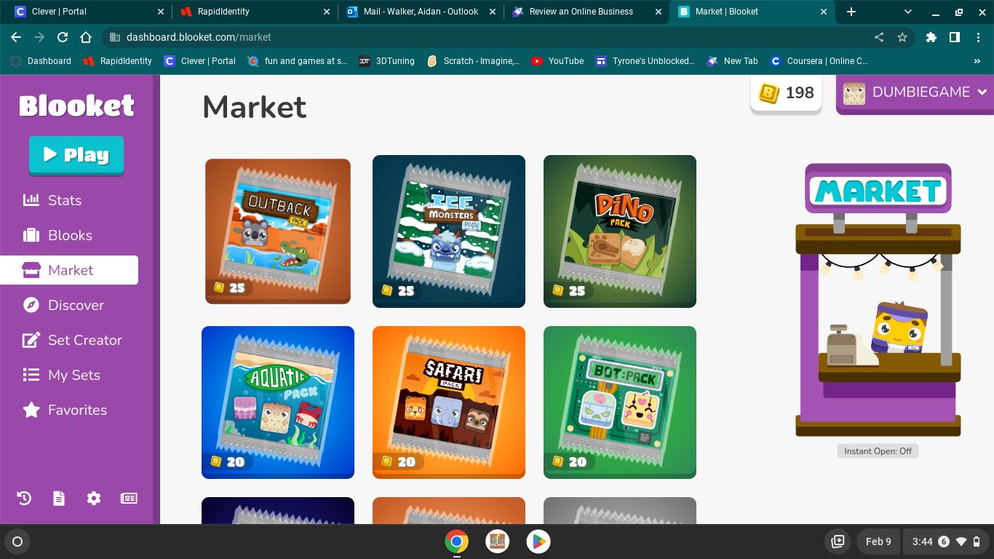Select Blooks in the left sidebar
The height and width of the screenshot is (559, 994).
(69, 235)
